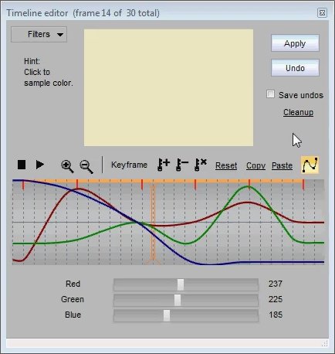Click the Blue value 185
The image size is (335, 354).
tap(276, 315)
